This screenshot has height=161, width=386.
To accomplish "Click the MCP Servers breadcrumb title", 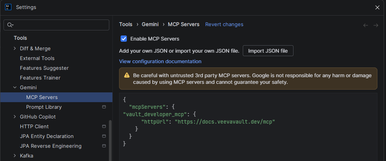I will (x=184, y=24).
